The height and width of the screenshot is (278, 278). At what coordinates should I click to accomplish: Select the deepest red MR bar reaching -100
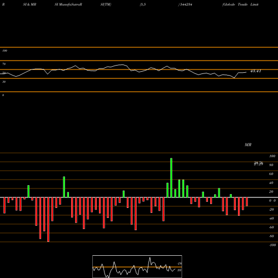coord(48,220)
